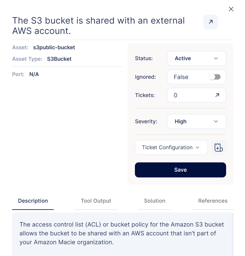This screenshot has height=256, width=245.
Task: Expand the Ticket Configuration dropdown
Action: [x=171, y=147]
